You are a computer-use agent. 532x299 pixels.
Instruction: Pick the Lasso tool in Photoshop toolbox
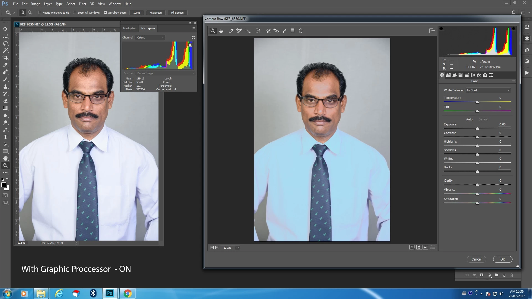click(x=5, y=43)
